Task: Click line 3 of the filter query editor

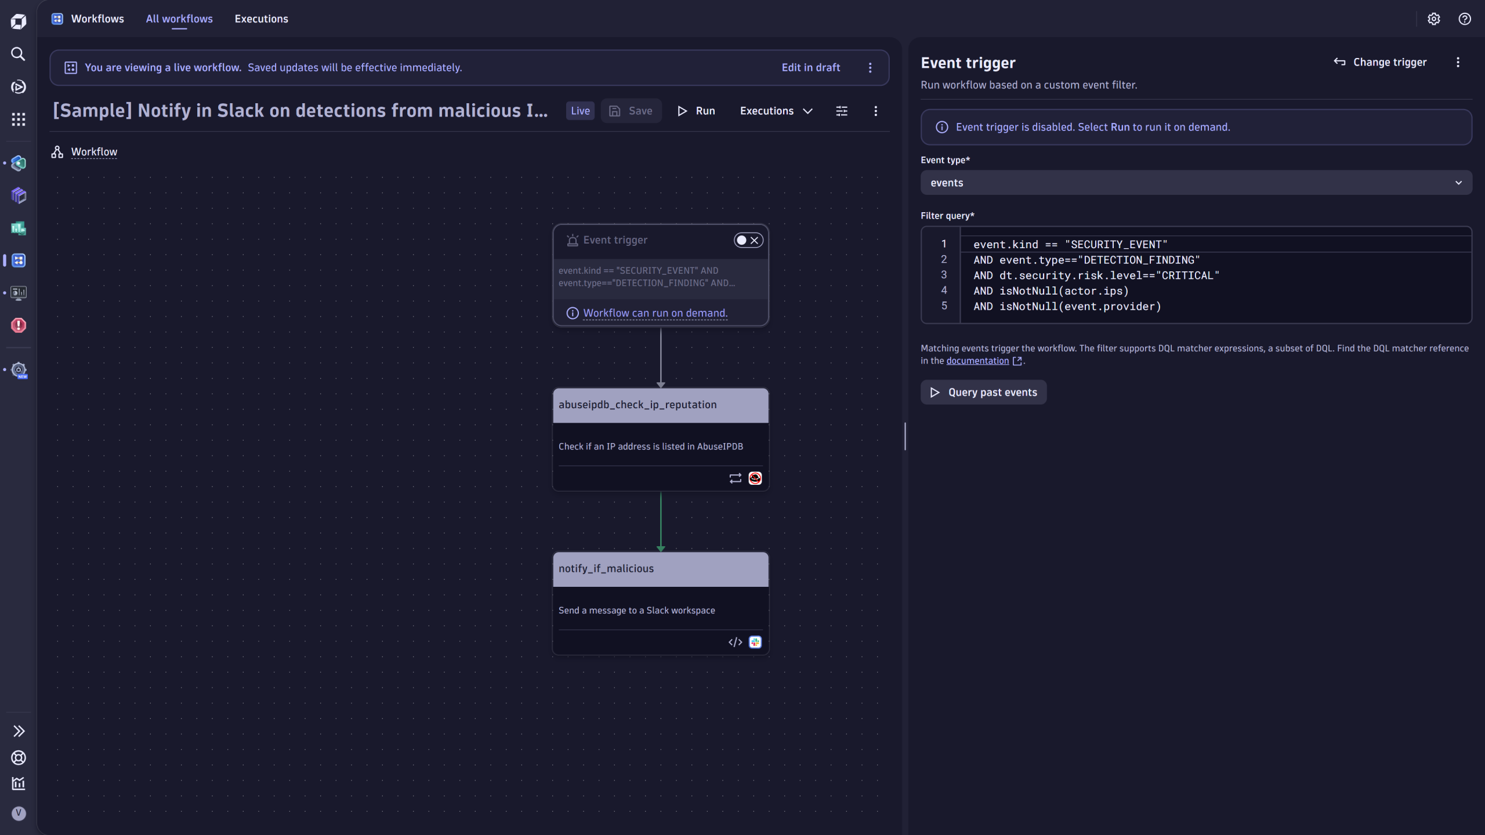Action: [x=1096, y=275]
